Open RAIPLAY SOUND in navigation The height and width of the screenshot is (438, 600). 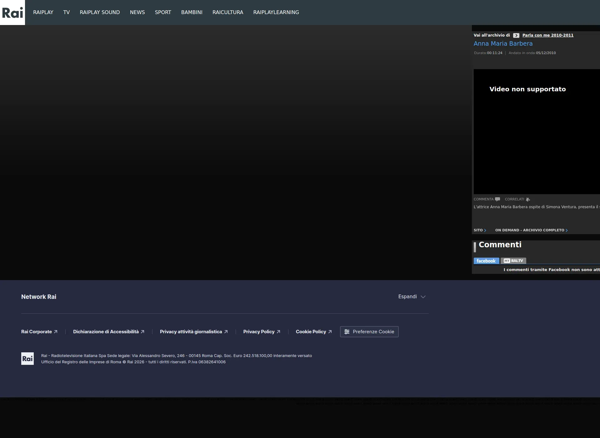tap(100, 12)
